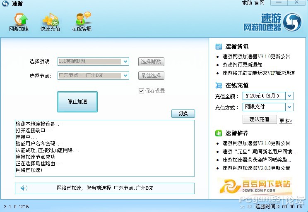Click the 最佳选择 button
The height and width of the screenshot is (212, 308).
coord(151,76)
